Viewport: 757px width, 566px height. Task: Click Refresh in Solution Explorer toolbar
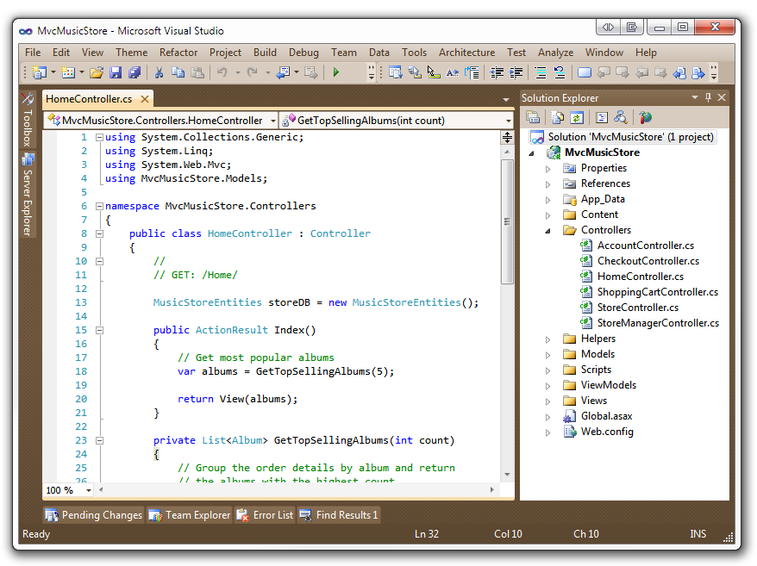tap(577, 117)
